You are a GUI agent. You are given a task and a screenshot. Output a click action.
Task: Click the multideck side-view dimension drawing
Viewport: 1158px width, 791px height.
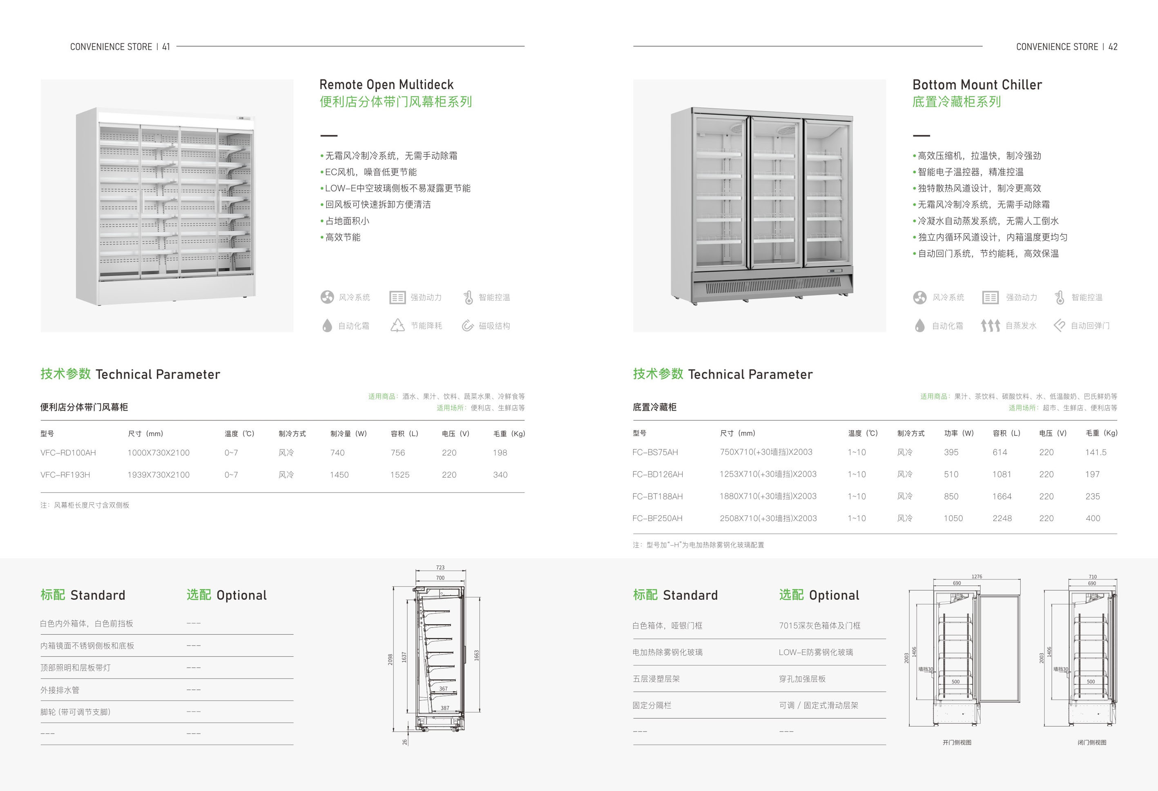(x=435, y=655)
